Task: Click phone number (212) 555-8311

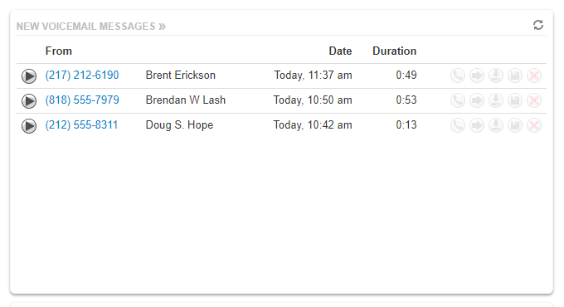Action: (x=81, y=124)
